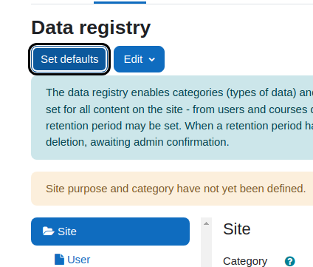313x267 pixels.
Task: Select the active tab underline at top
Action: [120, 2]
